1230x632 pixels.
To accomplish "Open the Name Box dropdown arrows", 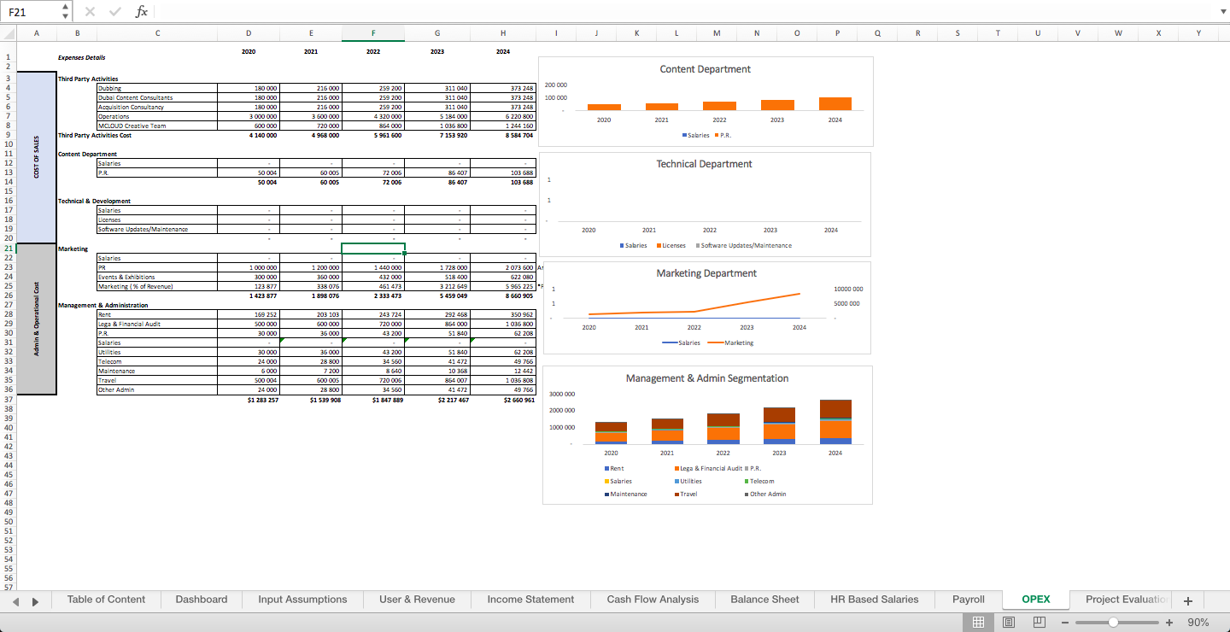I will click(66, 11).
